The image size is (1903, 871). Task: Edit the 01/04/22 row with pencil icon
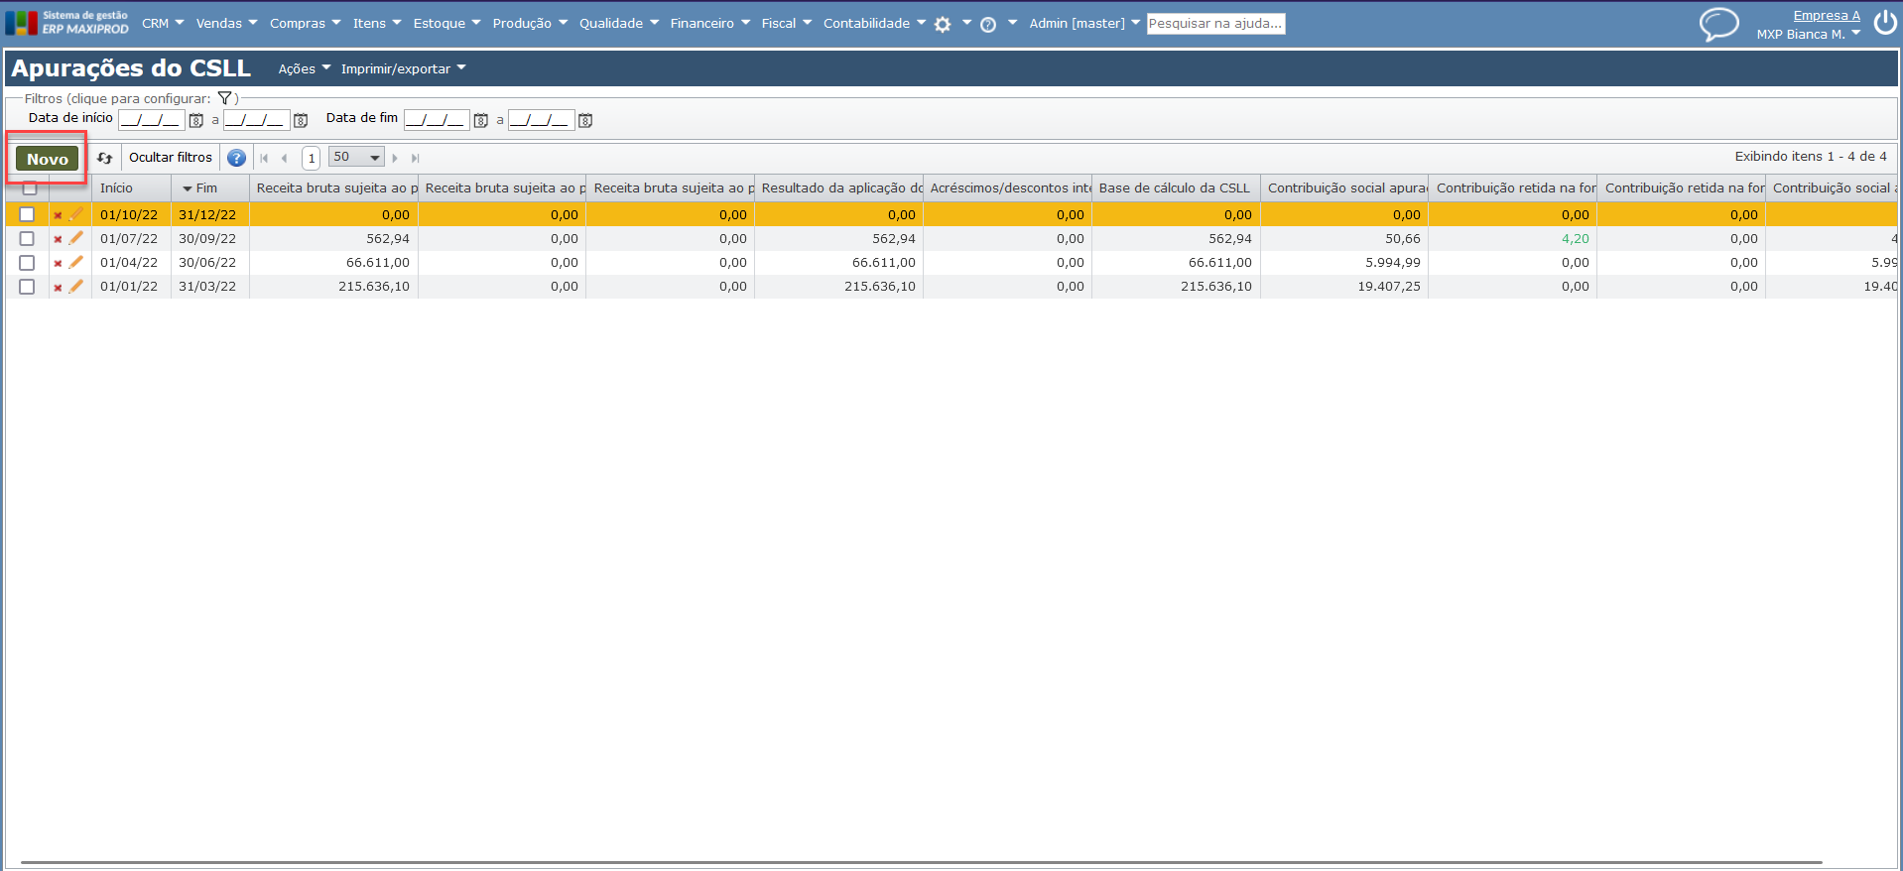(x=76, y=263)
